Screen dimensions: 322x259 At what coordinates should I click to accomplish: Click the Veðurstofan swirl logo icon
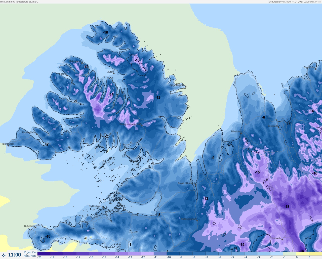4,255
